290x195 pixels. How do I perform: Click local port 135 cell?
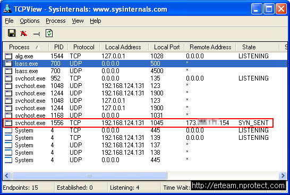click(x=155, y=78)
